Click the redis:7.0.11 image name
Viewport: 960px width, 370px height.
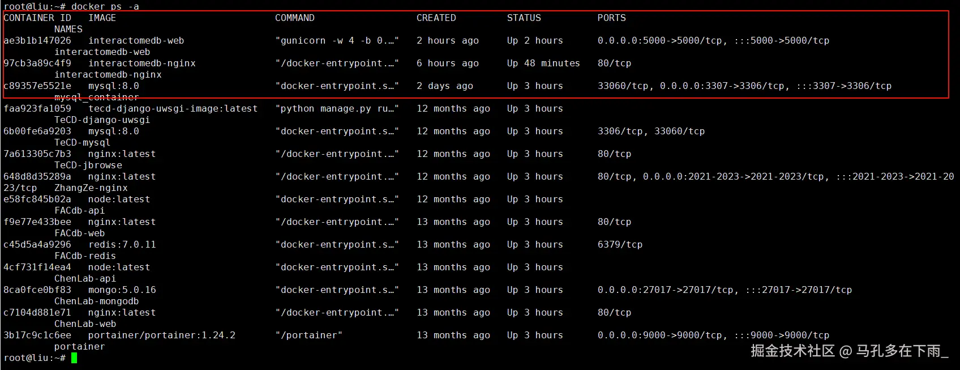coord(122,245)
